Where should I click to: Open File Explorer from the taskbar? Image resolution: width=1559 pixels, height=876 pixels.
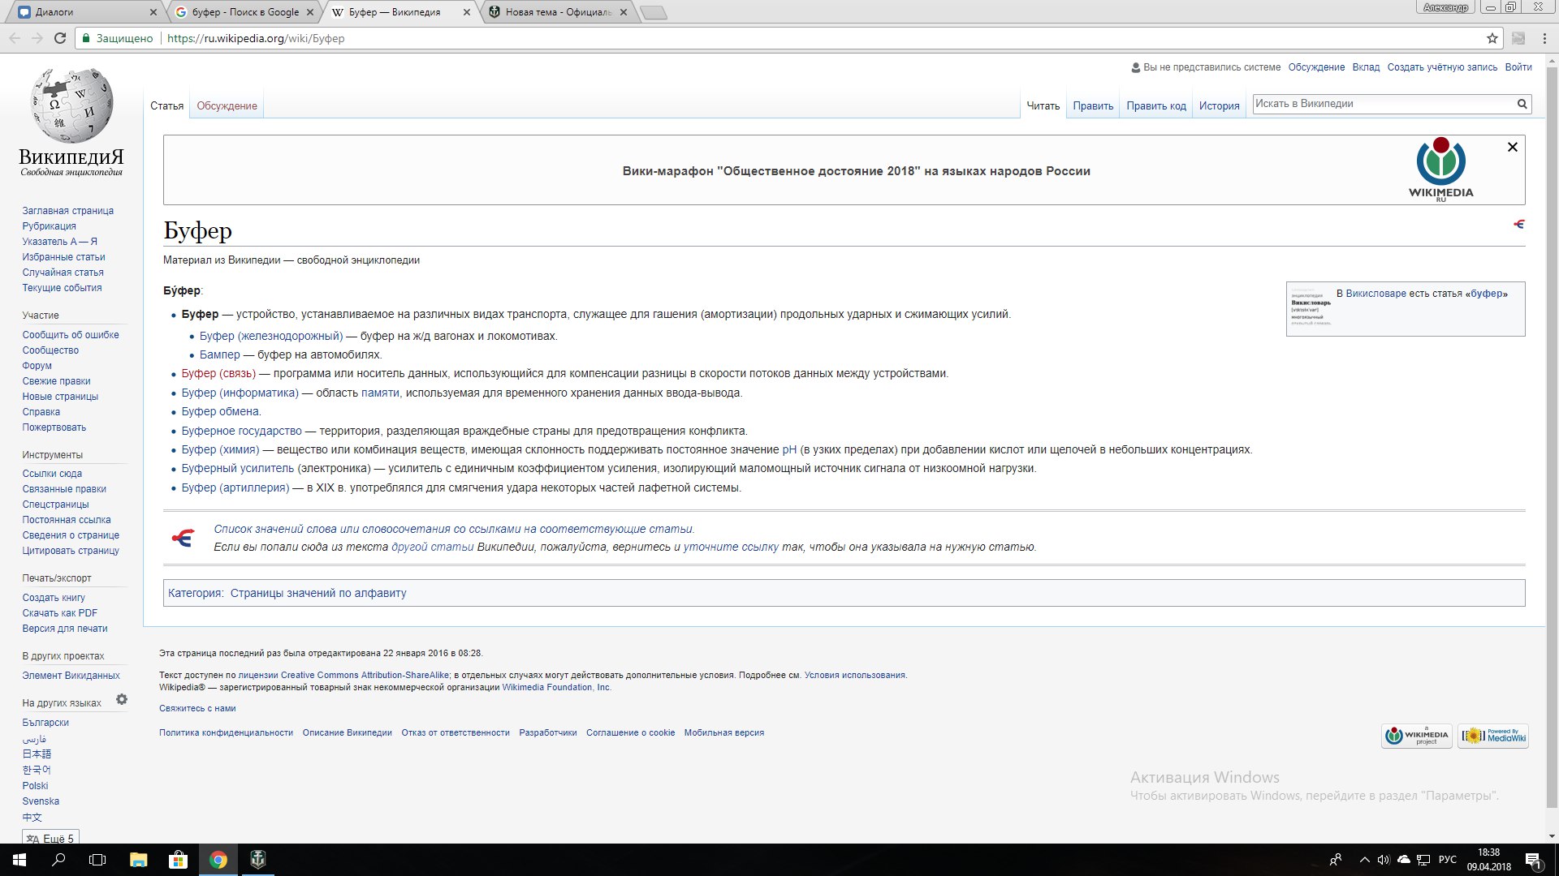[138, 860]
